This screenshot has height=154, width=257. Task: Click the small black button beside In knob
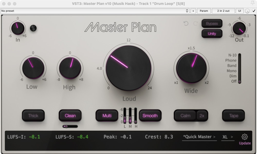click(x=33, y=28)
